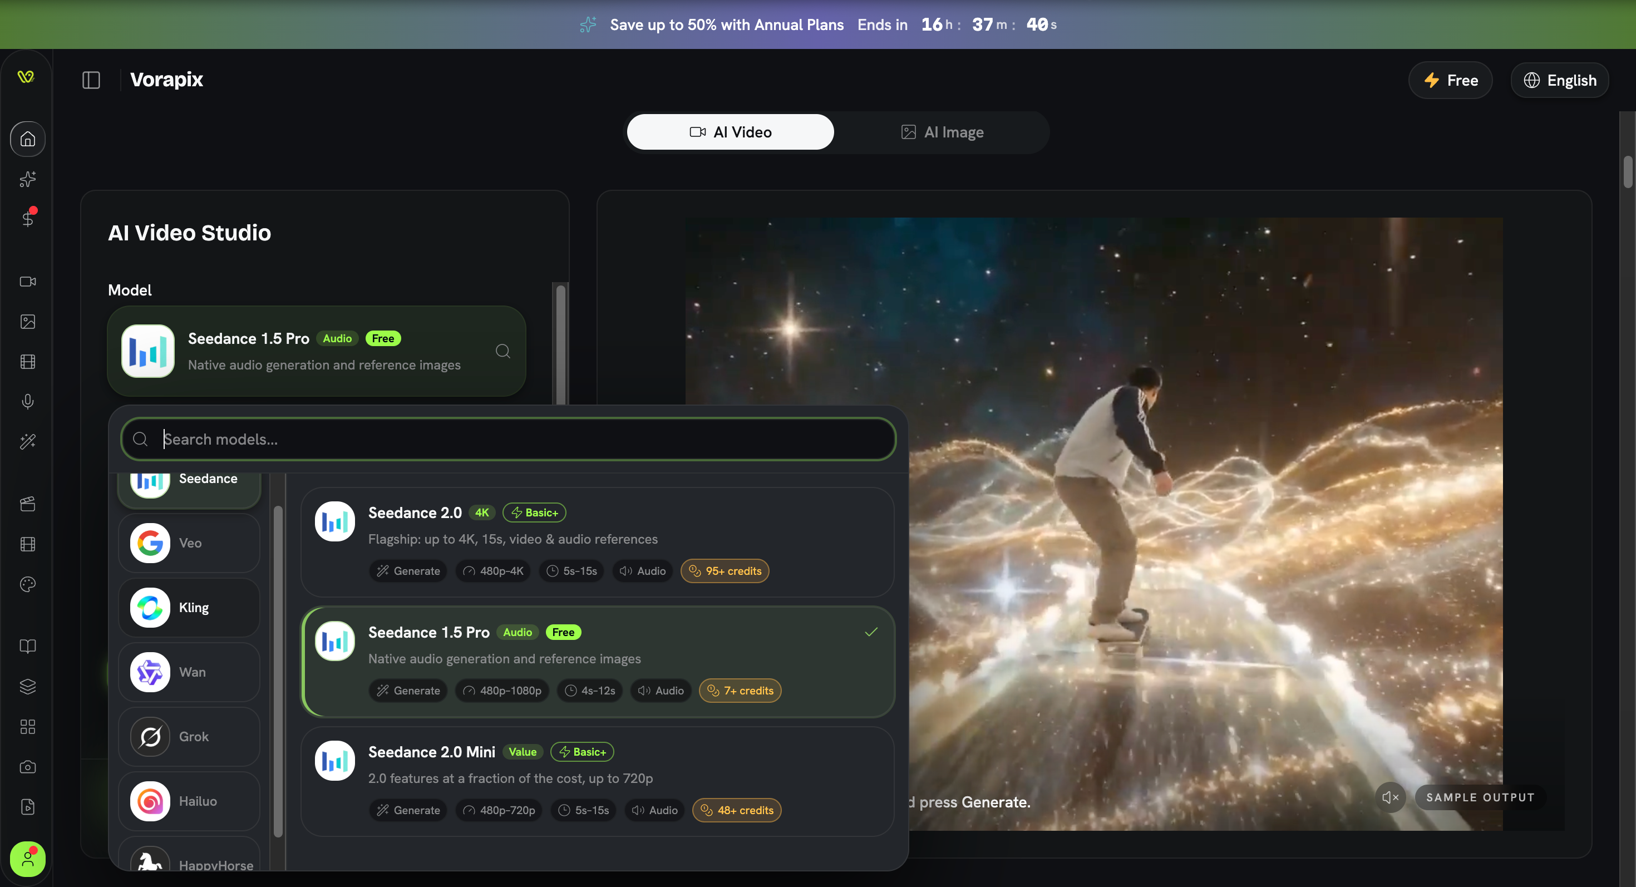Choose the Seedance 2.0 Mini model

click(598, 782)
